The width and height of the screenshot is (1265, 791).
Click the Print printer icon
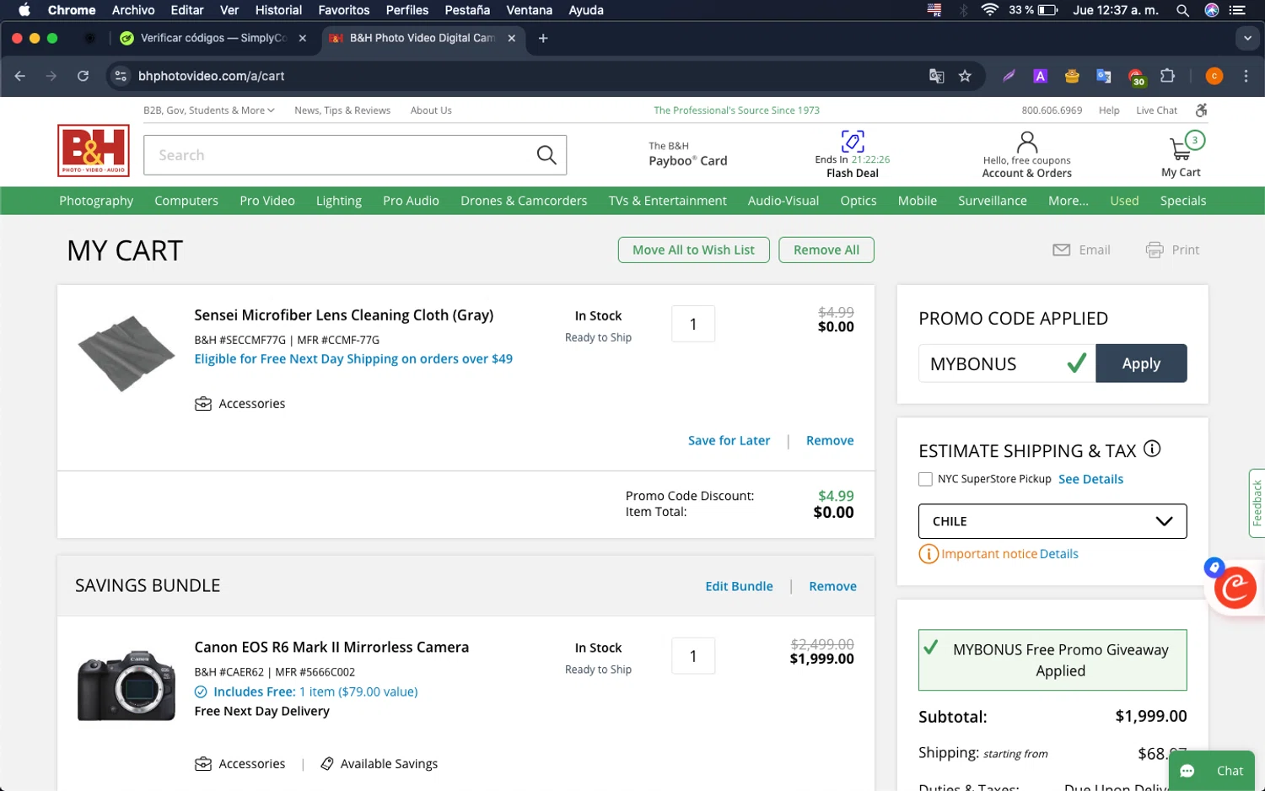click(1154, 250)
